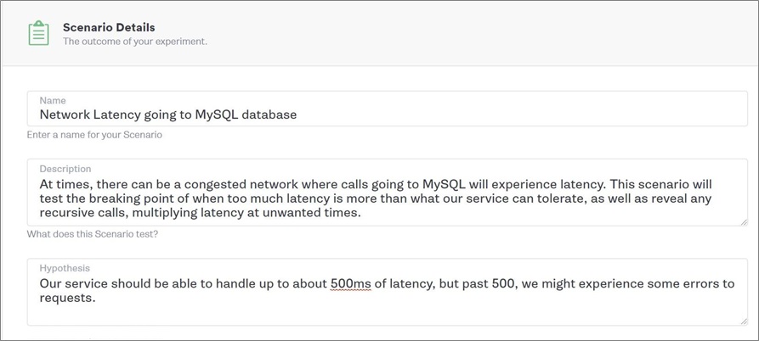Image resolution: width=759 pixels, height=341 pixels.
Task: Click the spell-check underlined word 500ms
Action: [351, 283]
